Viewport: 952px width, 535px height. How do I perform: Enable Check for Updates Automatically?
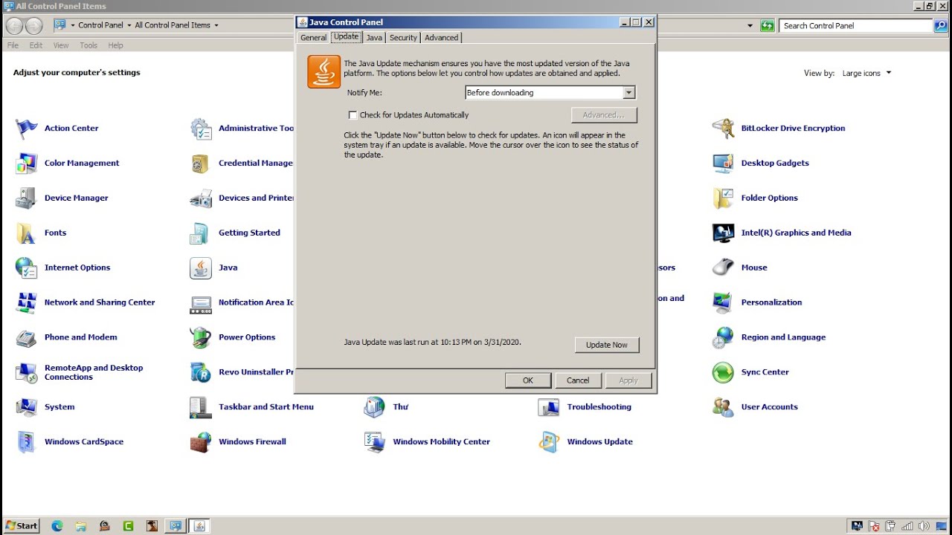coord(353,115)
